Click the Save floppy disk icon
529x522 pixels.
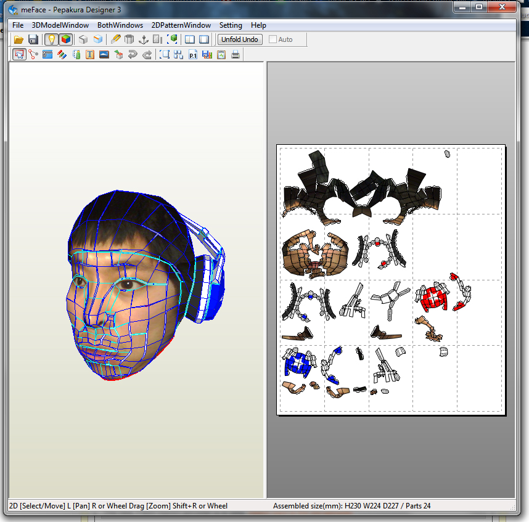[x=33, y=39]
